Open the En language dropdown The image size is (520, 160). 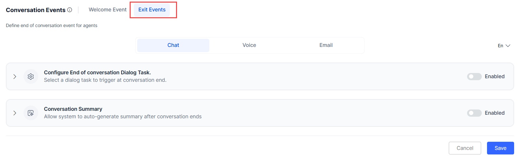tap(504, 46)
